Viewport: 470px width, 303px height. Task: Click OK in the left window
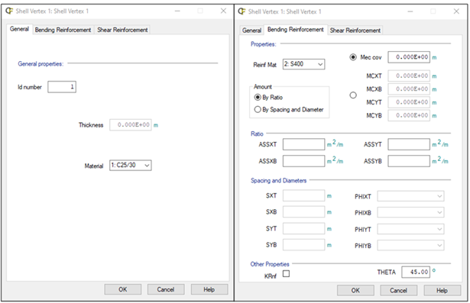[123, 289]
